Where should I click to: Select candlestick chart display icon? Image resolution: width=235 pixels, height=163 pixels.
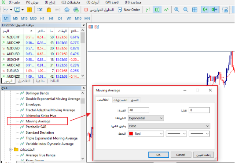pyautogui.click(x=157, y=10)
